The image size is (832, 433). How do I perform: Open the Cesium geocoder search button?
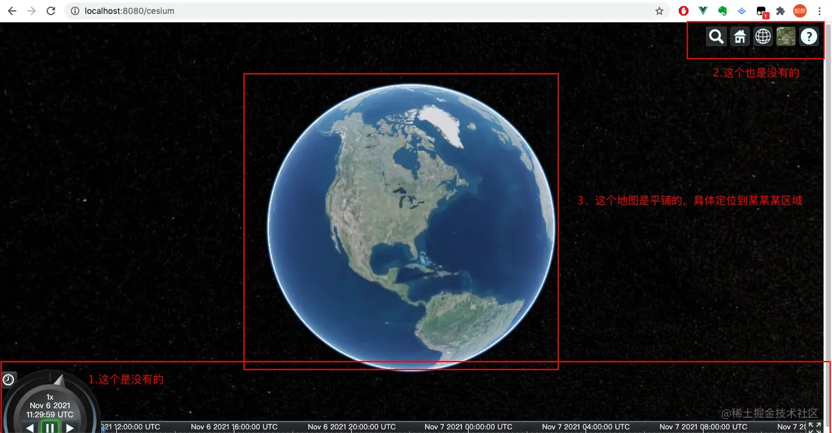click(716, 37)
